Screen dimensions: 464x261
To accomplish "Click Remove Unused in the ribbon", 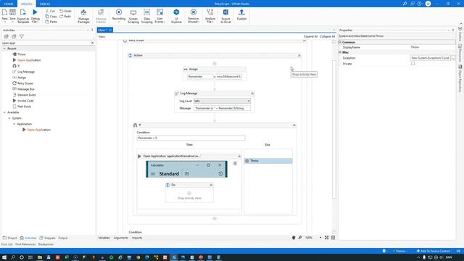I will point(194,16).
